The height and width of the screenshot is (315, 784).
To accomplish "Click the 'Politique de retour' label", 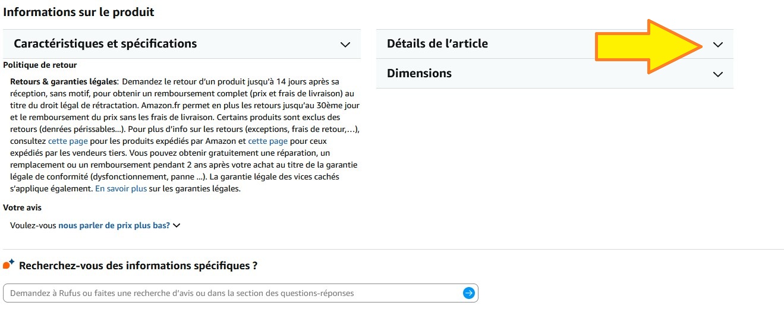I will [40, 65].
